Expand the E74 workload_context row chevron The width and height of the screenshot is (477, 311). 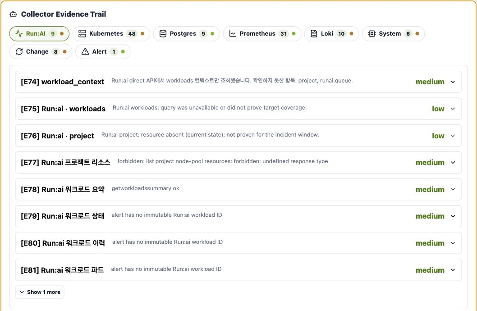pos(453,82)
